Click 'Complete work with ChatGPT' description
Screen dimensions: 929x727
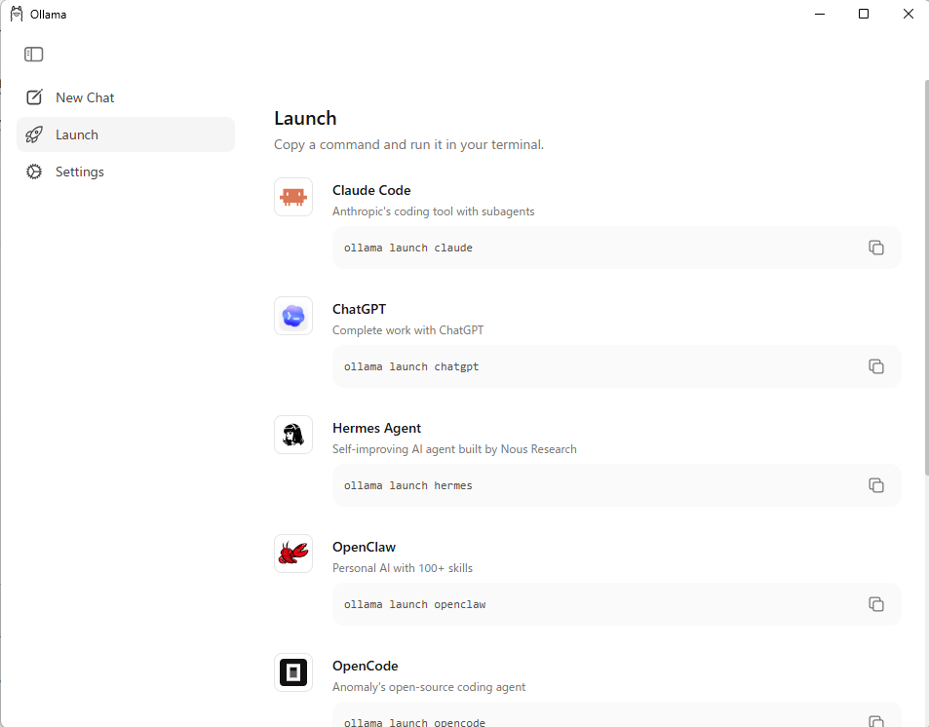click(x=407, y=330)
